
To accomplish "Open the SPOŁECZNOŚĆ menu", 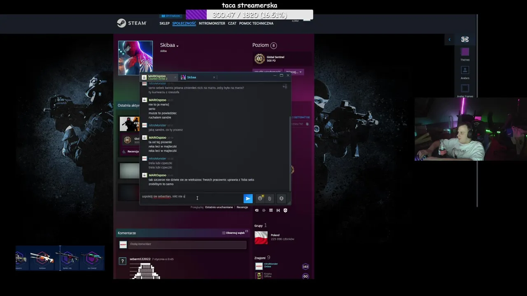I will coord(184,23).
